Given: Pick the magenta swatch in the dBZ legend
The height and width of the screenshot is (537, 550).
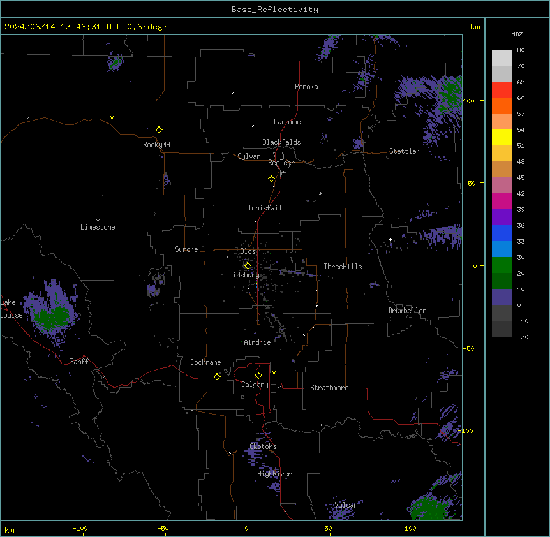Looking at the screenshot, I should tap(502, 201).
